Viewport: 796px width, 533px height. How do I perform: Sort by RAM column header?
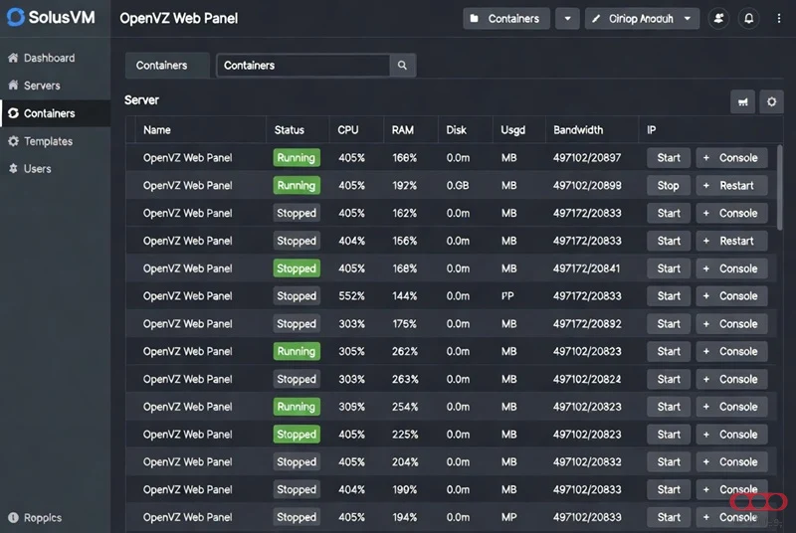click(x=403, y=130)
